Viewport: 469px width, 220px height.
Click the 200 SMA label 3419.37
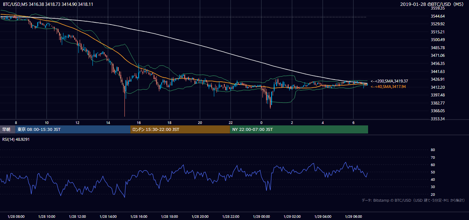click(x=389, y=81)
